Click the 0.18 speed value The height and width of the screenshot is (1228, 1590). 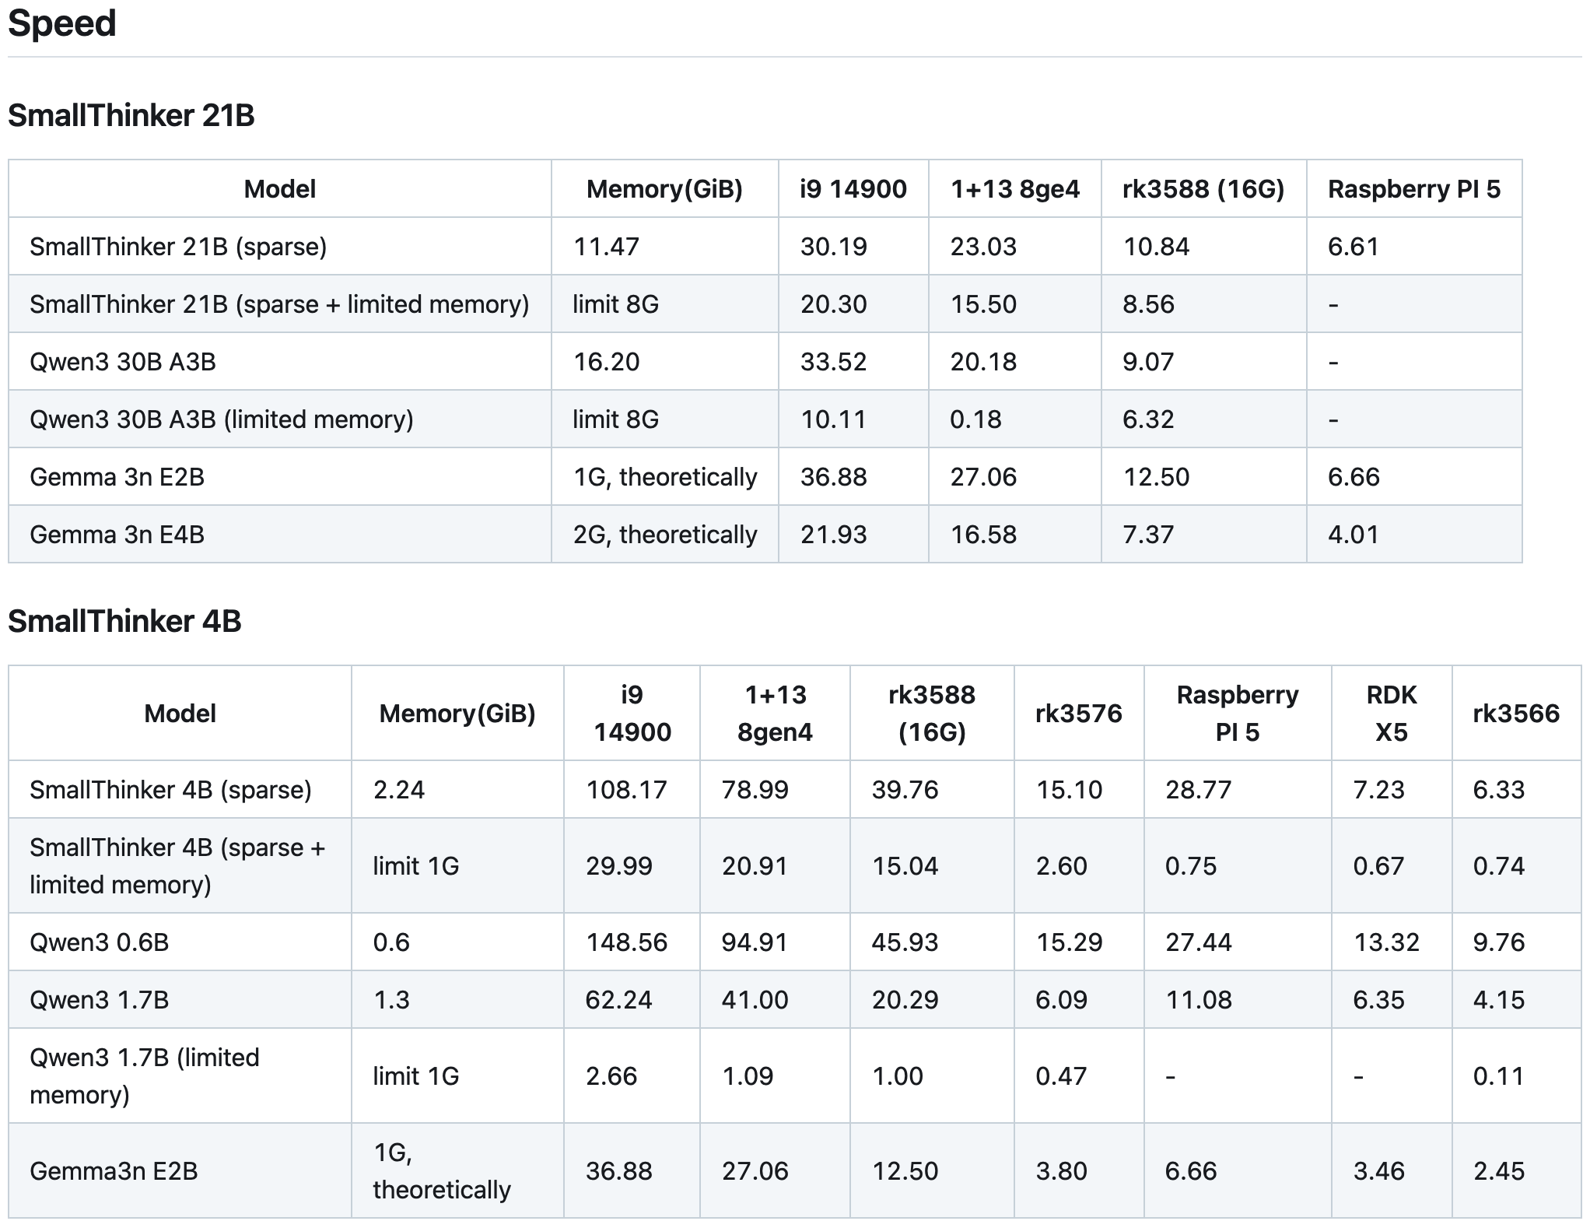click(x=975, y=419)
